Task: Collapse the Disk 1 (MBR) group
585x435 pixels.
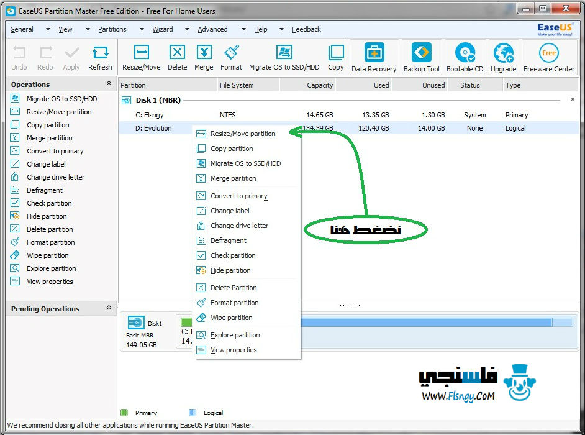Action: pyautogui.click(x=573, y=99)
